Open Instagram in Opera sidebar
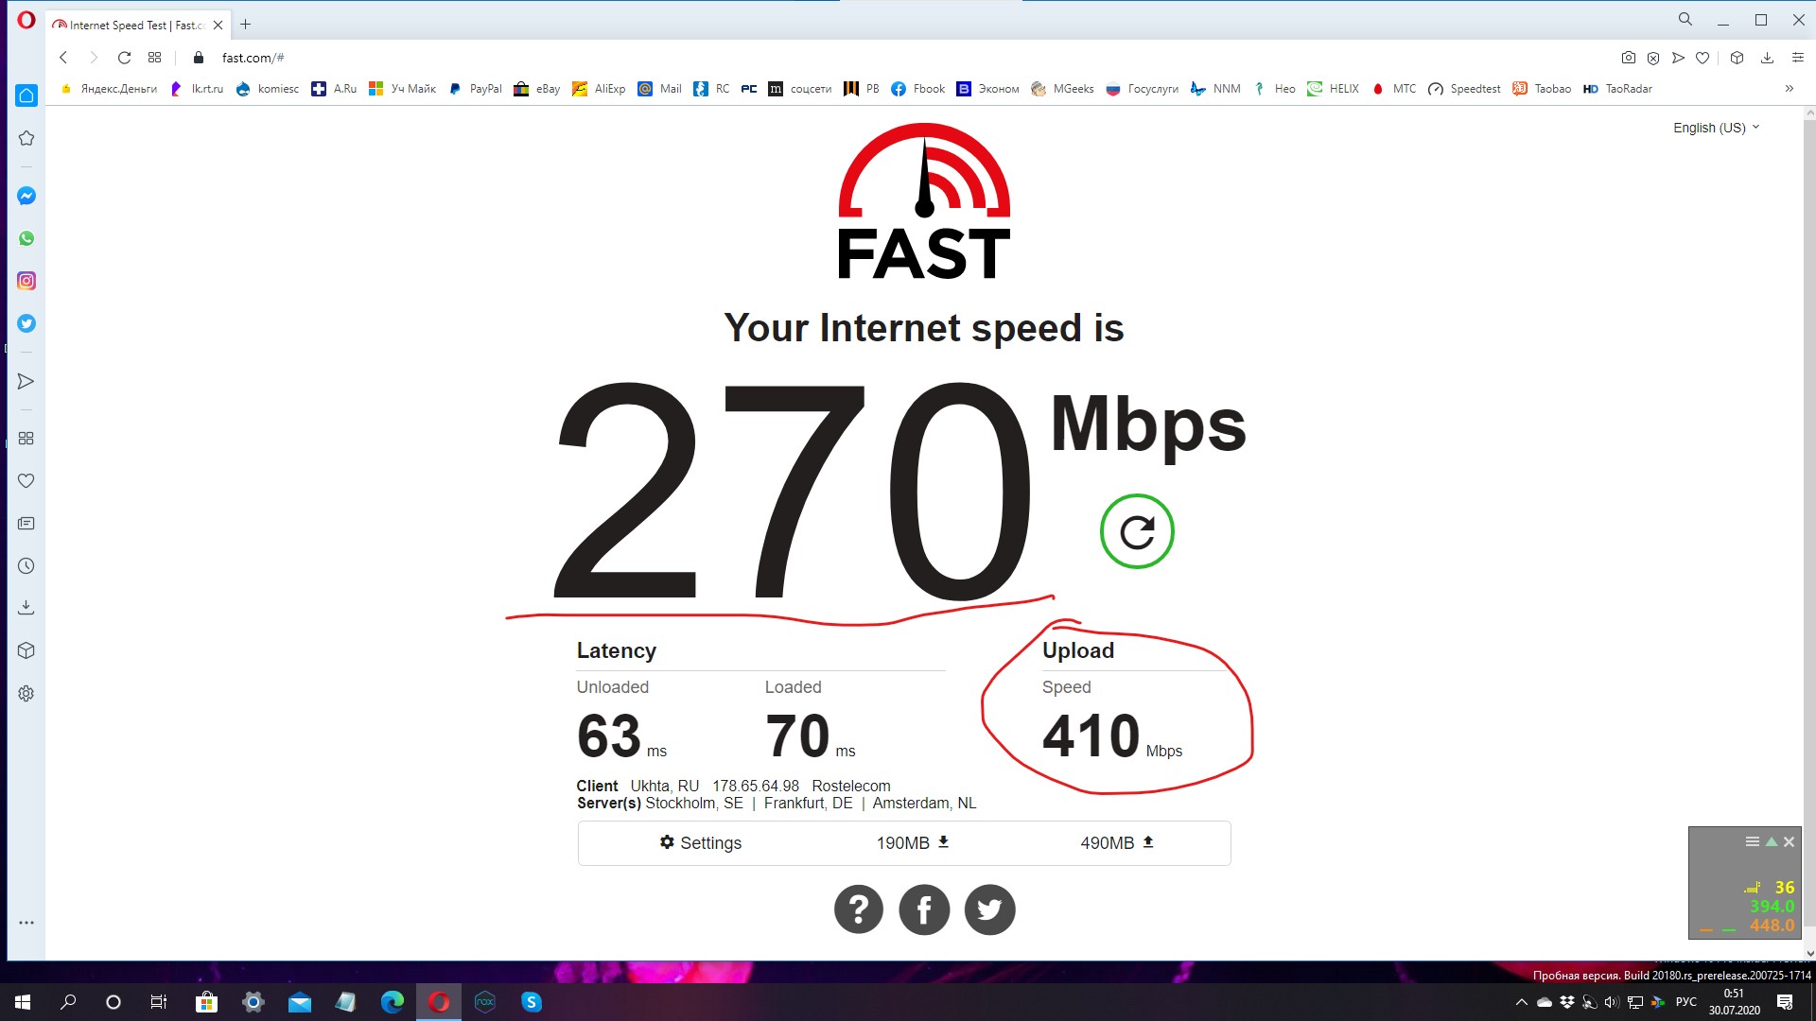 pos(26,281)
